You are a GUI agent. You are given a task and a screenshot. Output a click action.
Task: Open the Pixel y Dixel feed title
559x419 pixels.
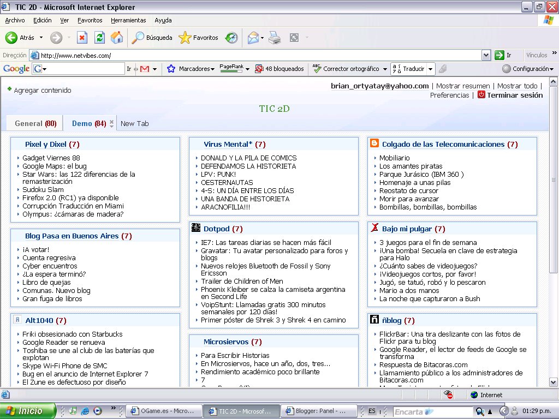click(46, 144)
